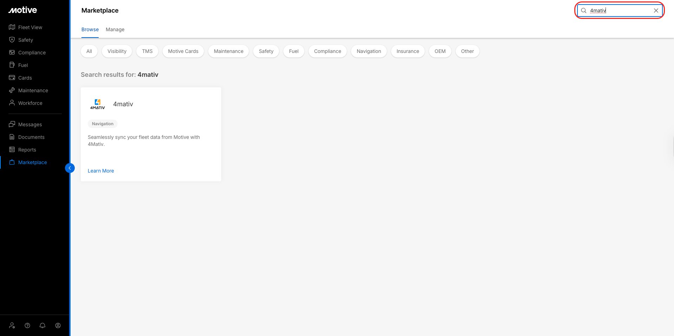Image resolution: width=674 pixels, height=336 pixels.
Task: Open the help question mark icon
Action: tap(27, 325)
